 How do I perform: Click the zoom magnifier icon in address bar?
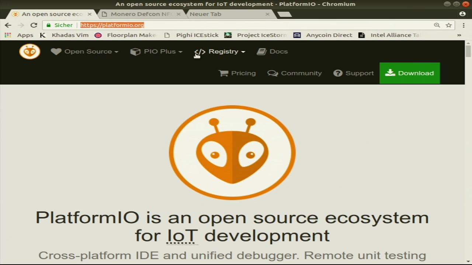437,25
